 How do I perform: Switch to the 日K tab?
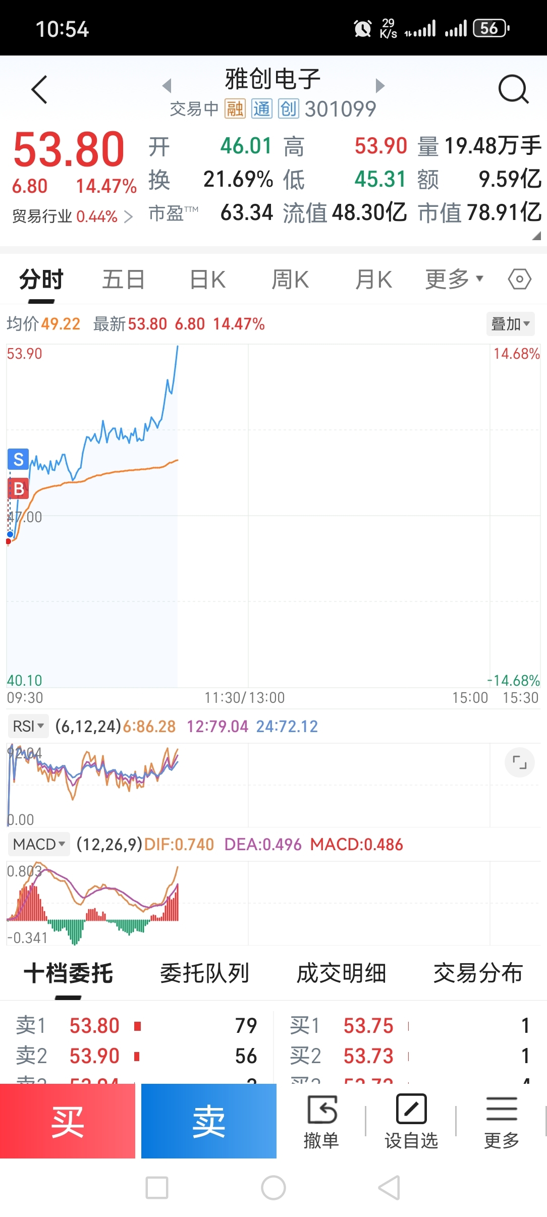coord(207,280)
